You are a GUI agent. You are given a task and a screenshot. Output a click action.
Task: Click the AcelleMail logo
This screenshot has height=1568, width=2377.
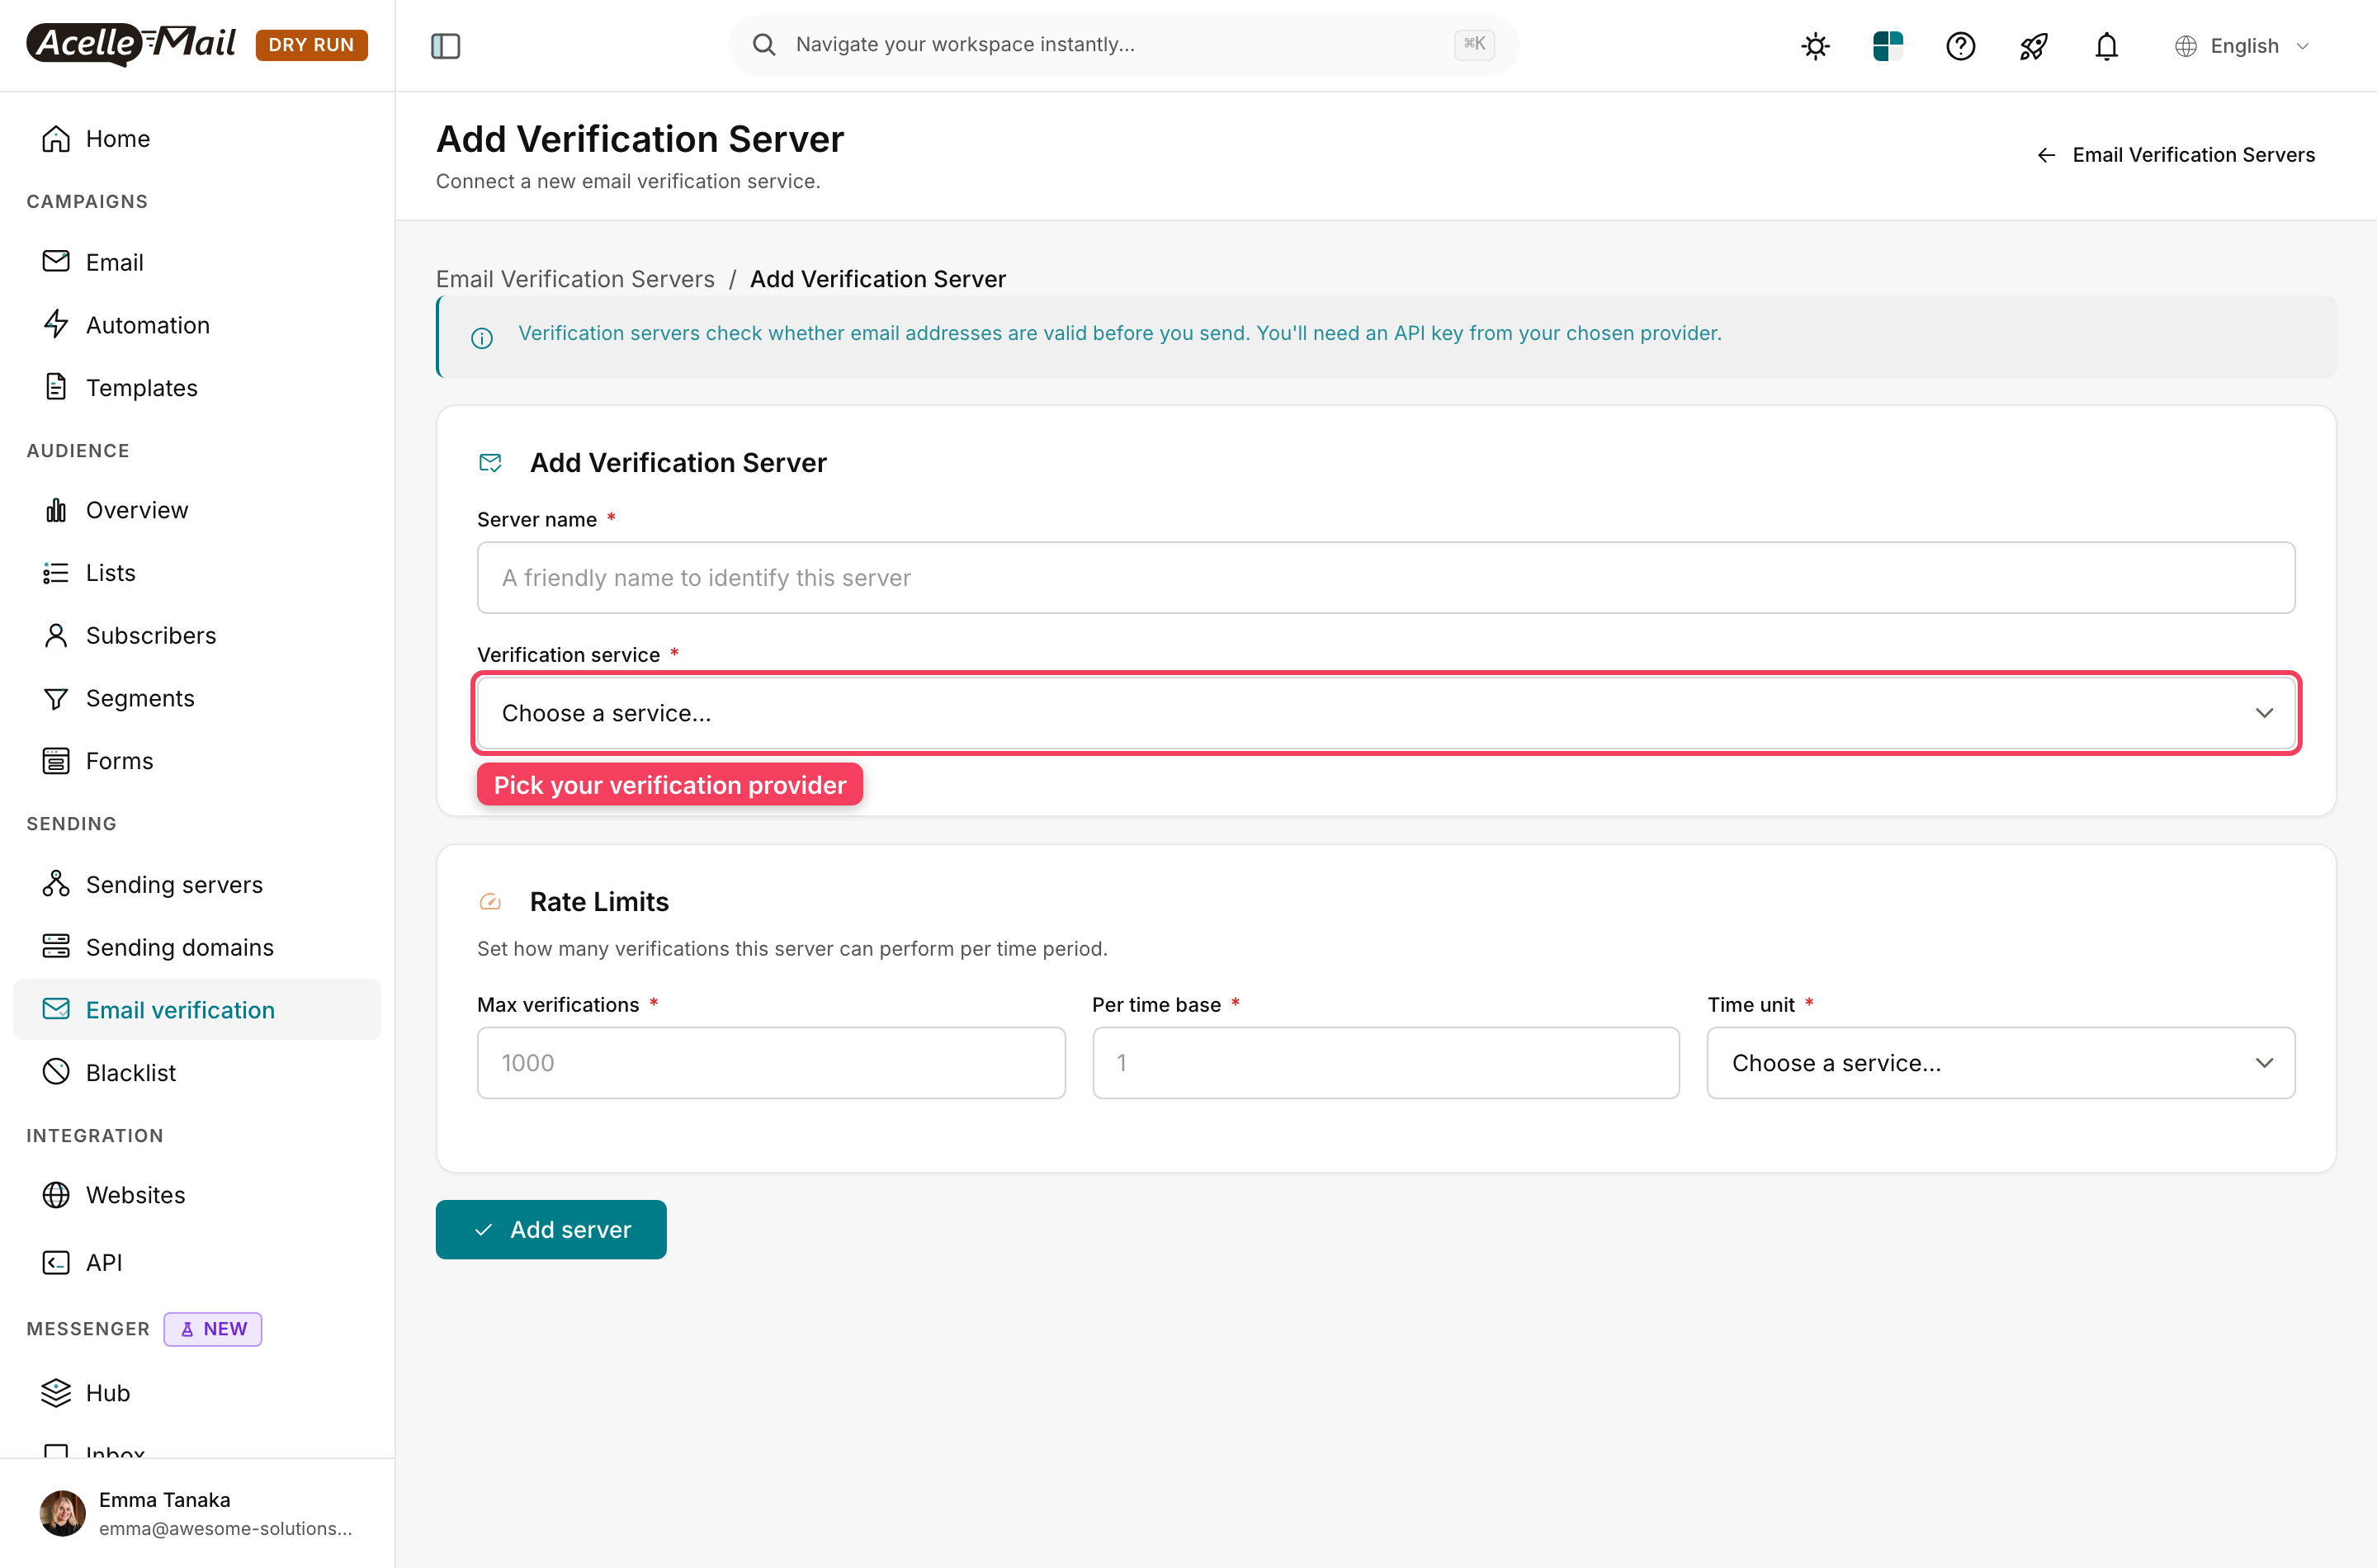point(131,44)
